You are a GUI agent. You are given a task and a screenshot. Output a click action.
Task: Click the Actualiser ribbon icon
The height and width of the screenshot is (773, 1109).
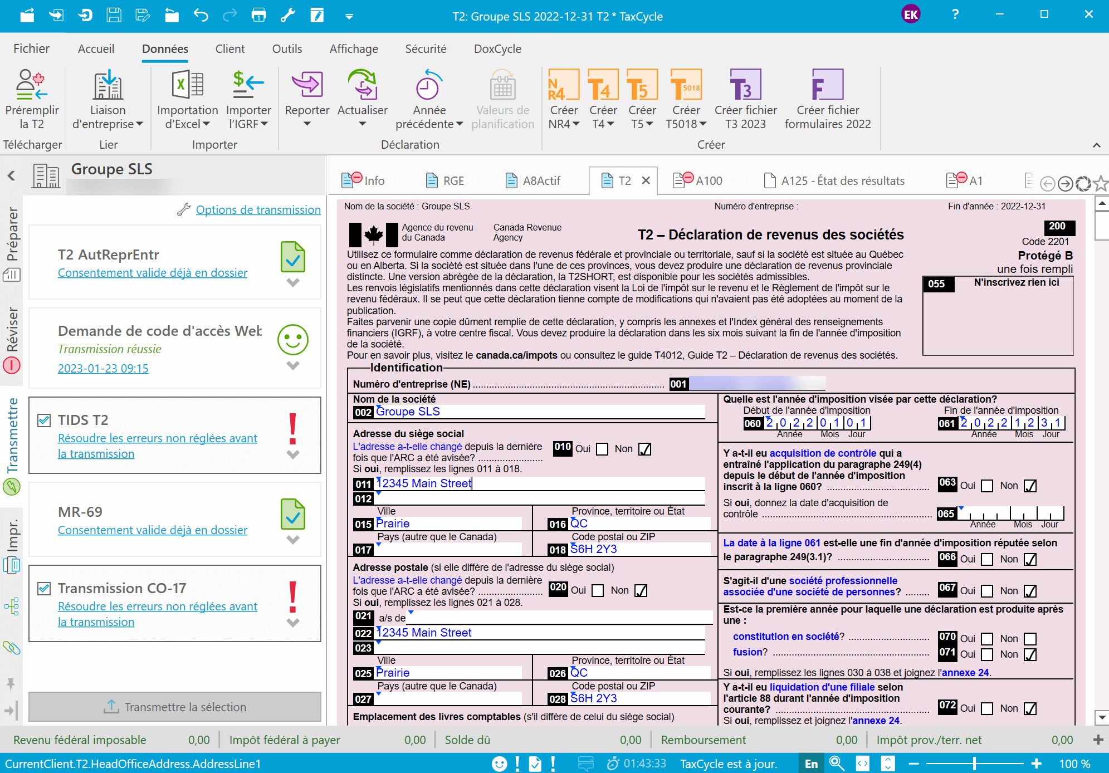pos(363,85)
